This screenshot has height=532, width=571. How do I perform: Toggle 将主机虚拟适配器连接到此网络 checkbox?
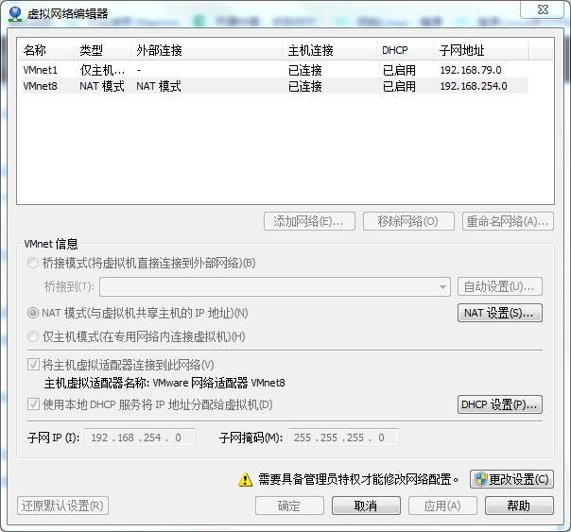tap(33, 364)
